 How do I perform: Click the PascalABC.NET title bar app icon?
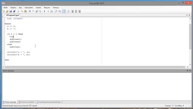click(x=3, y=3)
